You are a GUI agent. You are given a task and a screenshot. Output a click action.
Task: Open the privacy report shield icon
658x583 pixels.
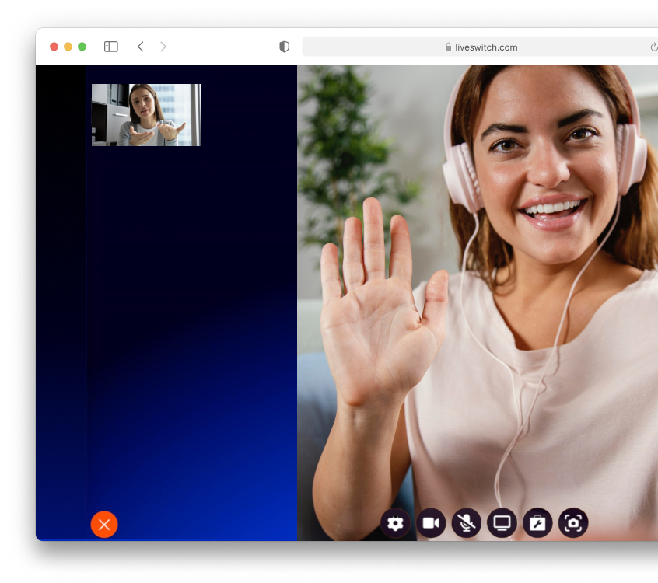(285, 47)
